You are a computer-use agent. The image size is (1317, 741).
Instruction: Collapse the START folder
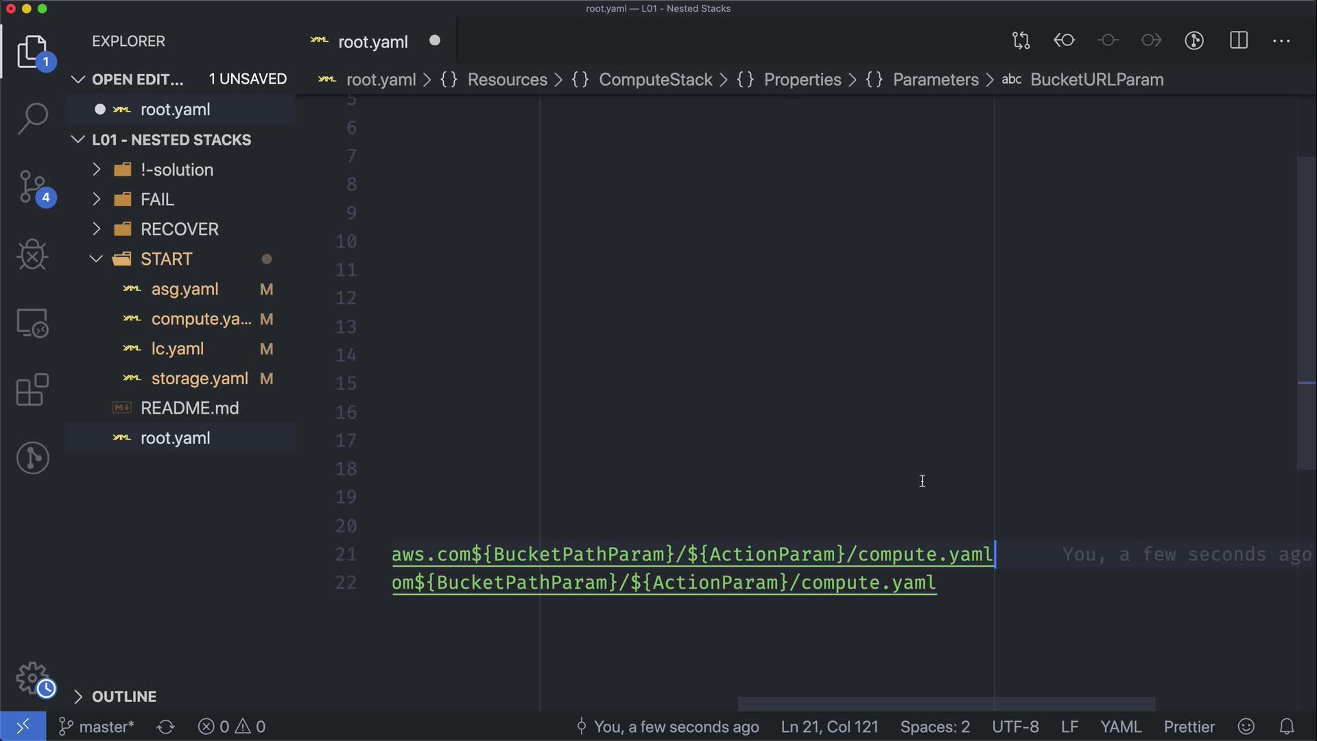(166, 259)
